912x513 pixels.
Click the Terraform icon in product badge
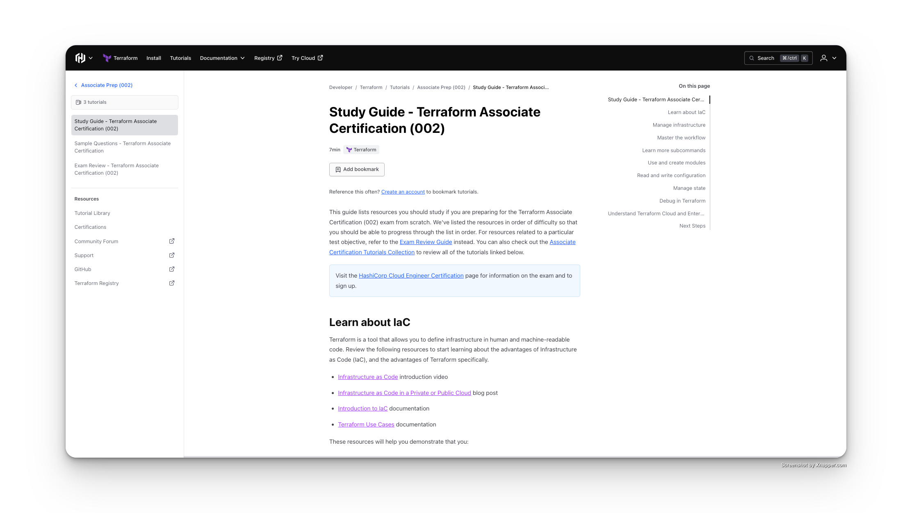click(x=349, y=150)
